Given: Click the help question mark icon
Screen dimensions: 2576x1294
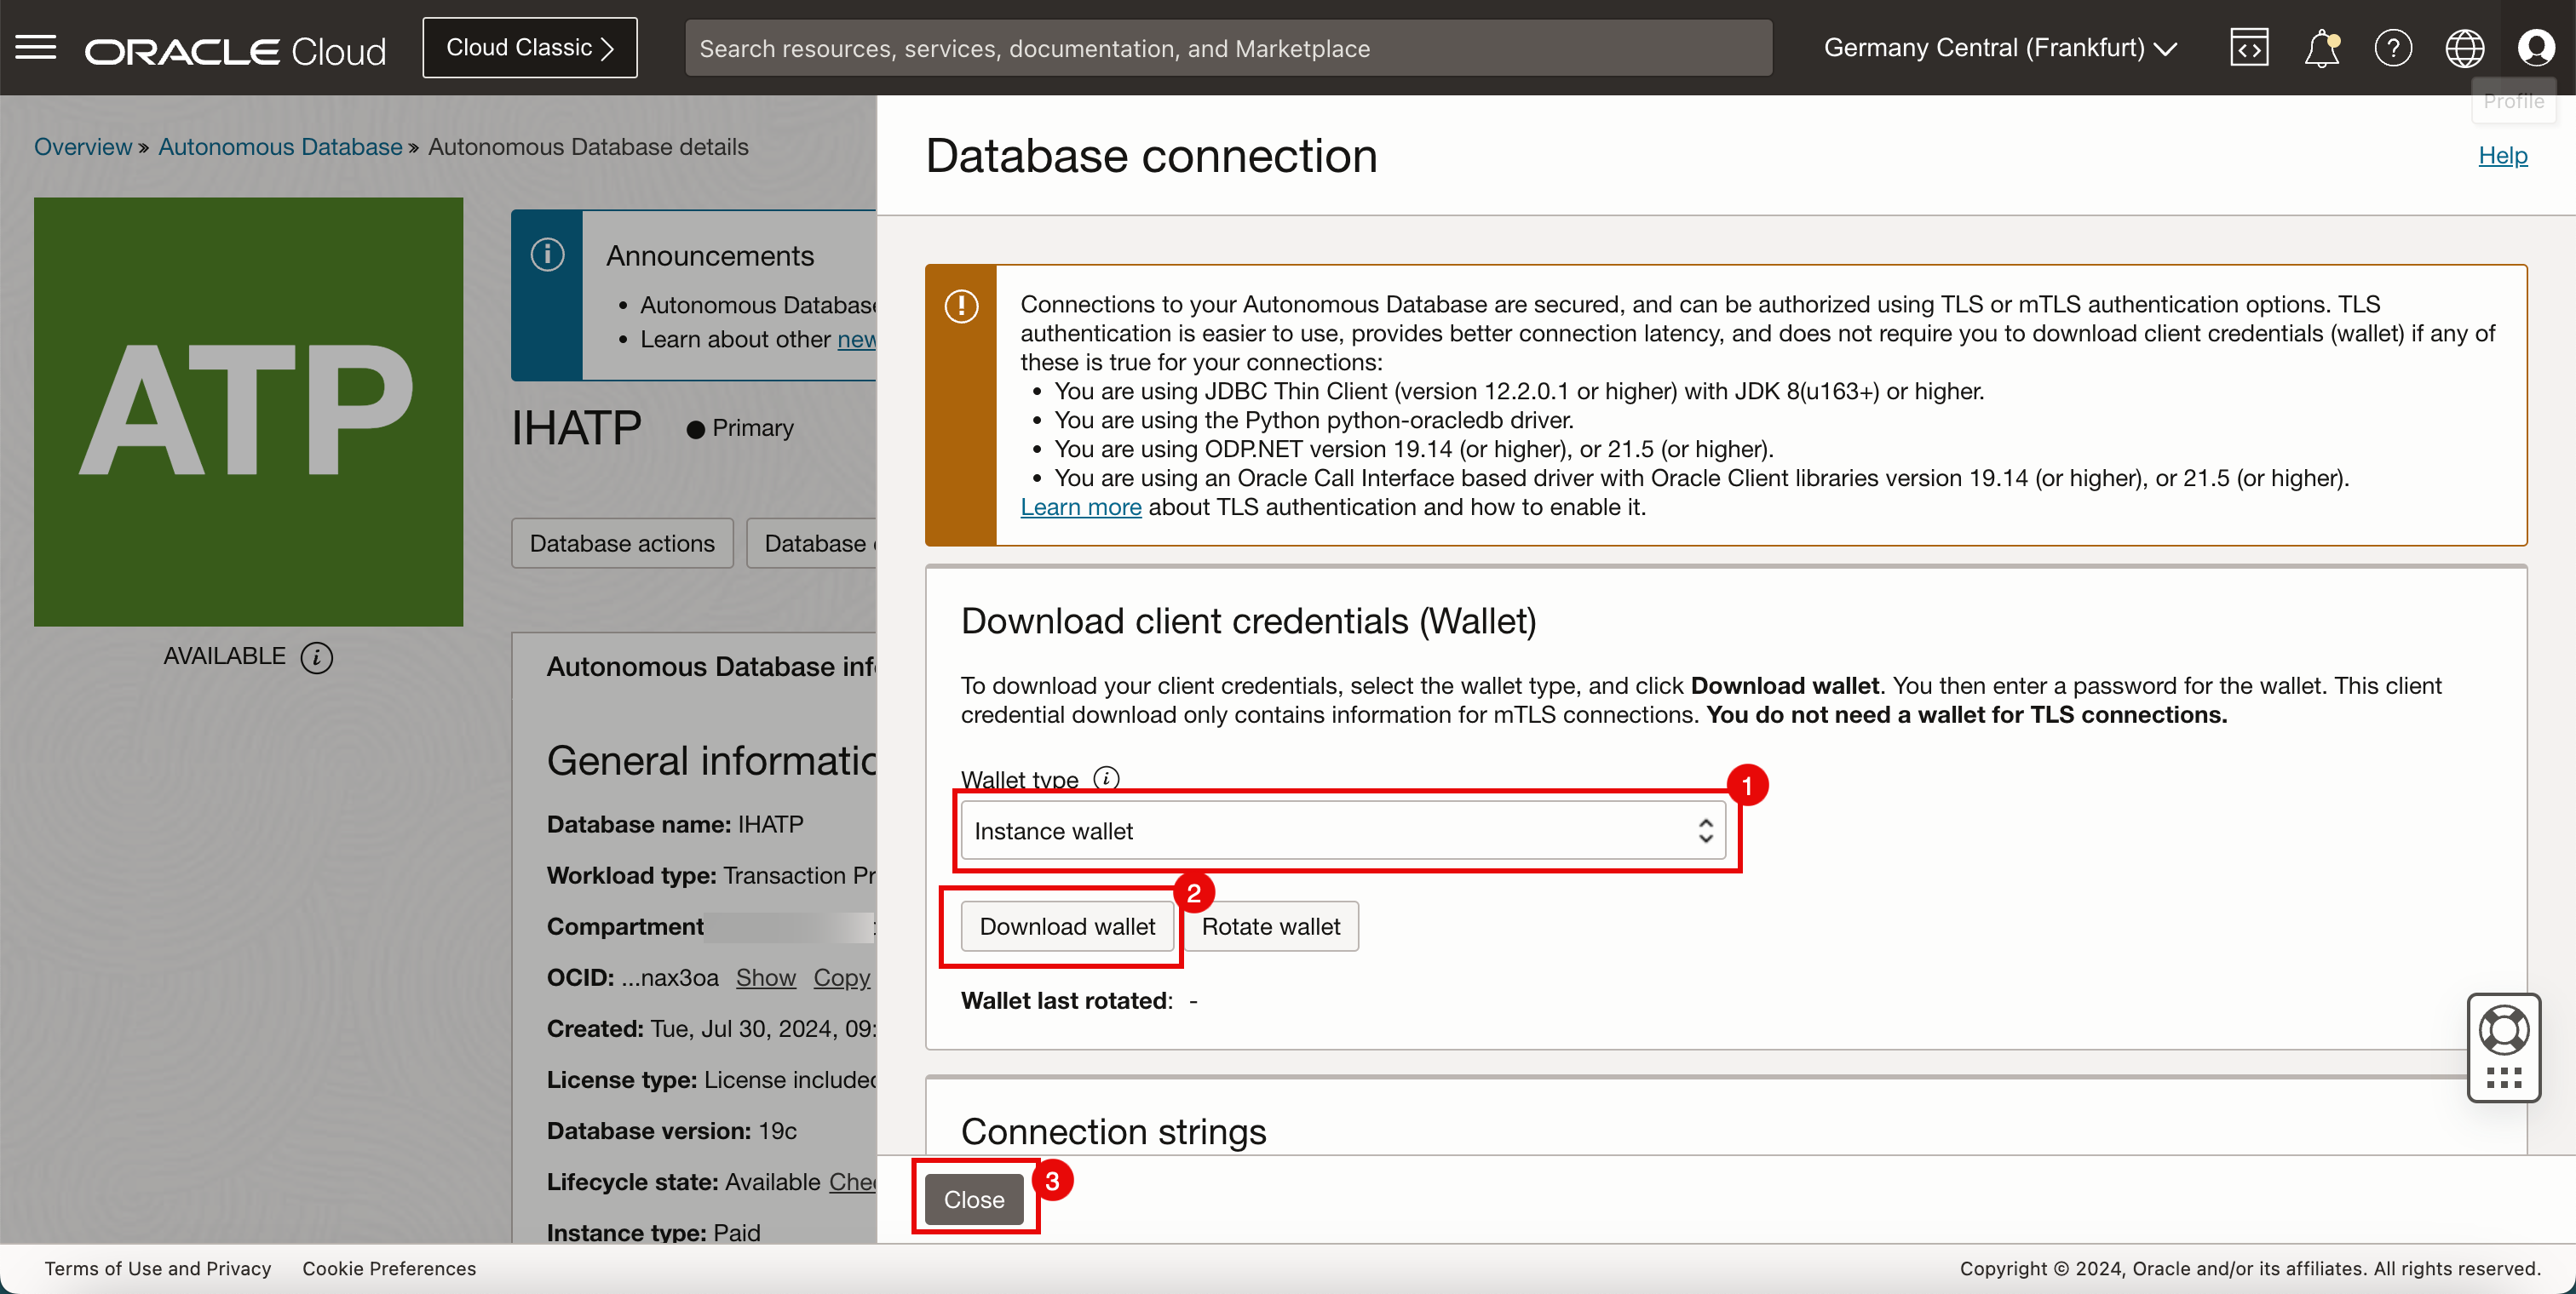Looking at the screenshot, I should (x=2393, y=48).
